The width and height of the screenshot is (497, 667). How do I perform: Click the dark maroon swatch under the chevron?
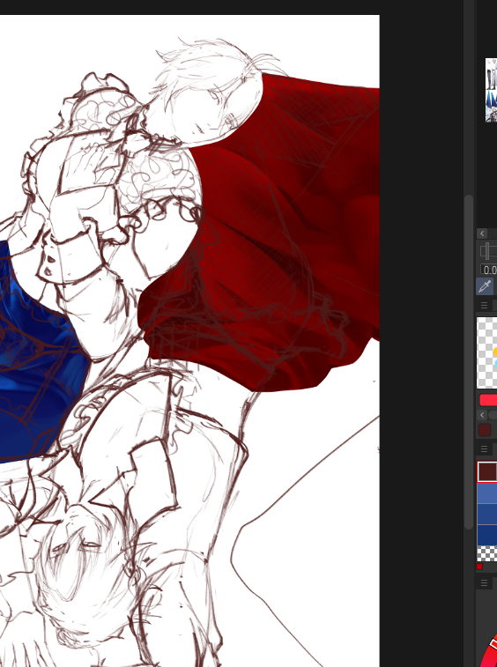(x=485, y=431)
